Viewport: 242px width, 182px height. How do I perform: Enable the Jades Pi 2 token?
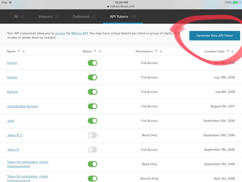click(x=93, y=135)
